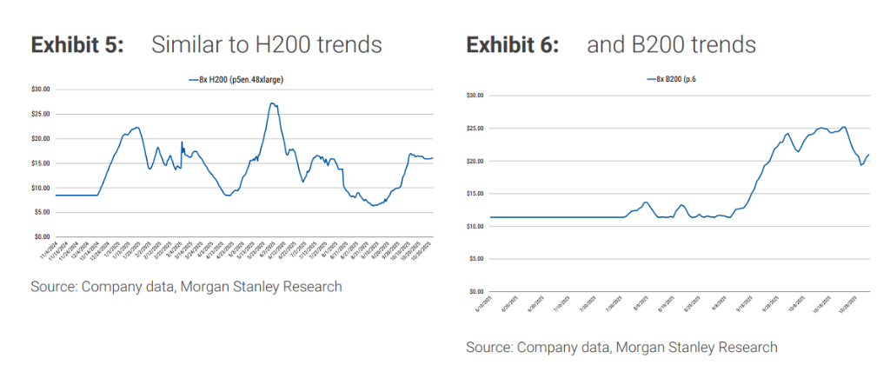The image size is (890, 365).
Task: Click the highest peak of the H200 line
Action: pyautogui.click(x=272, y=103)
